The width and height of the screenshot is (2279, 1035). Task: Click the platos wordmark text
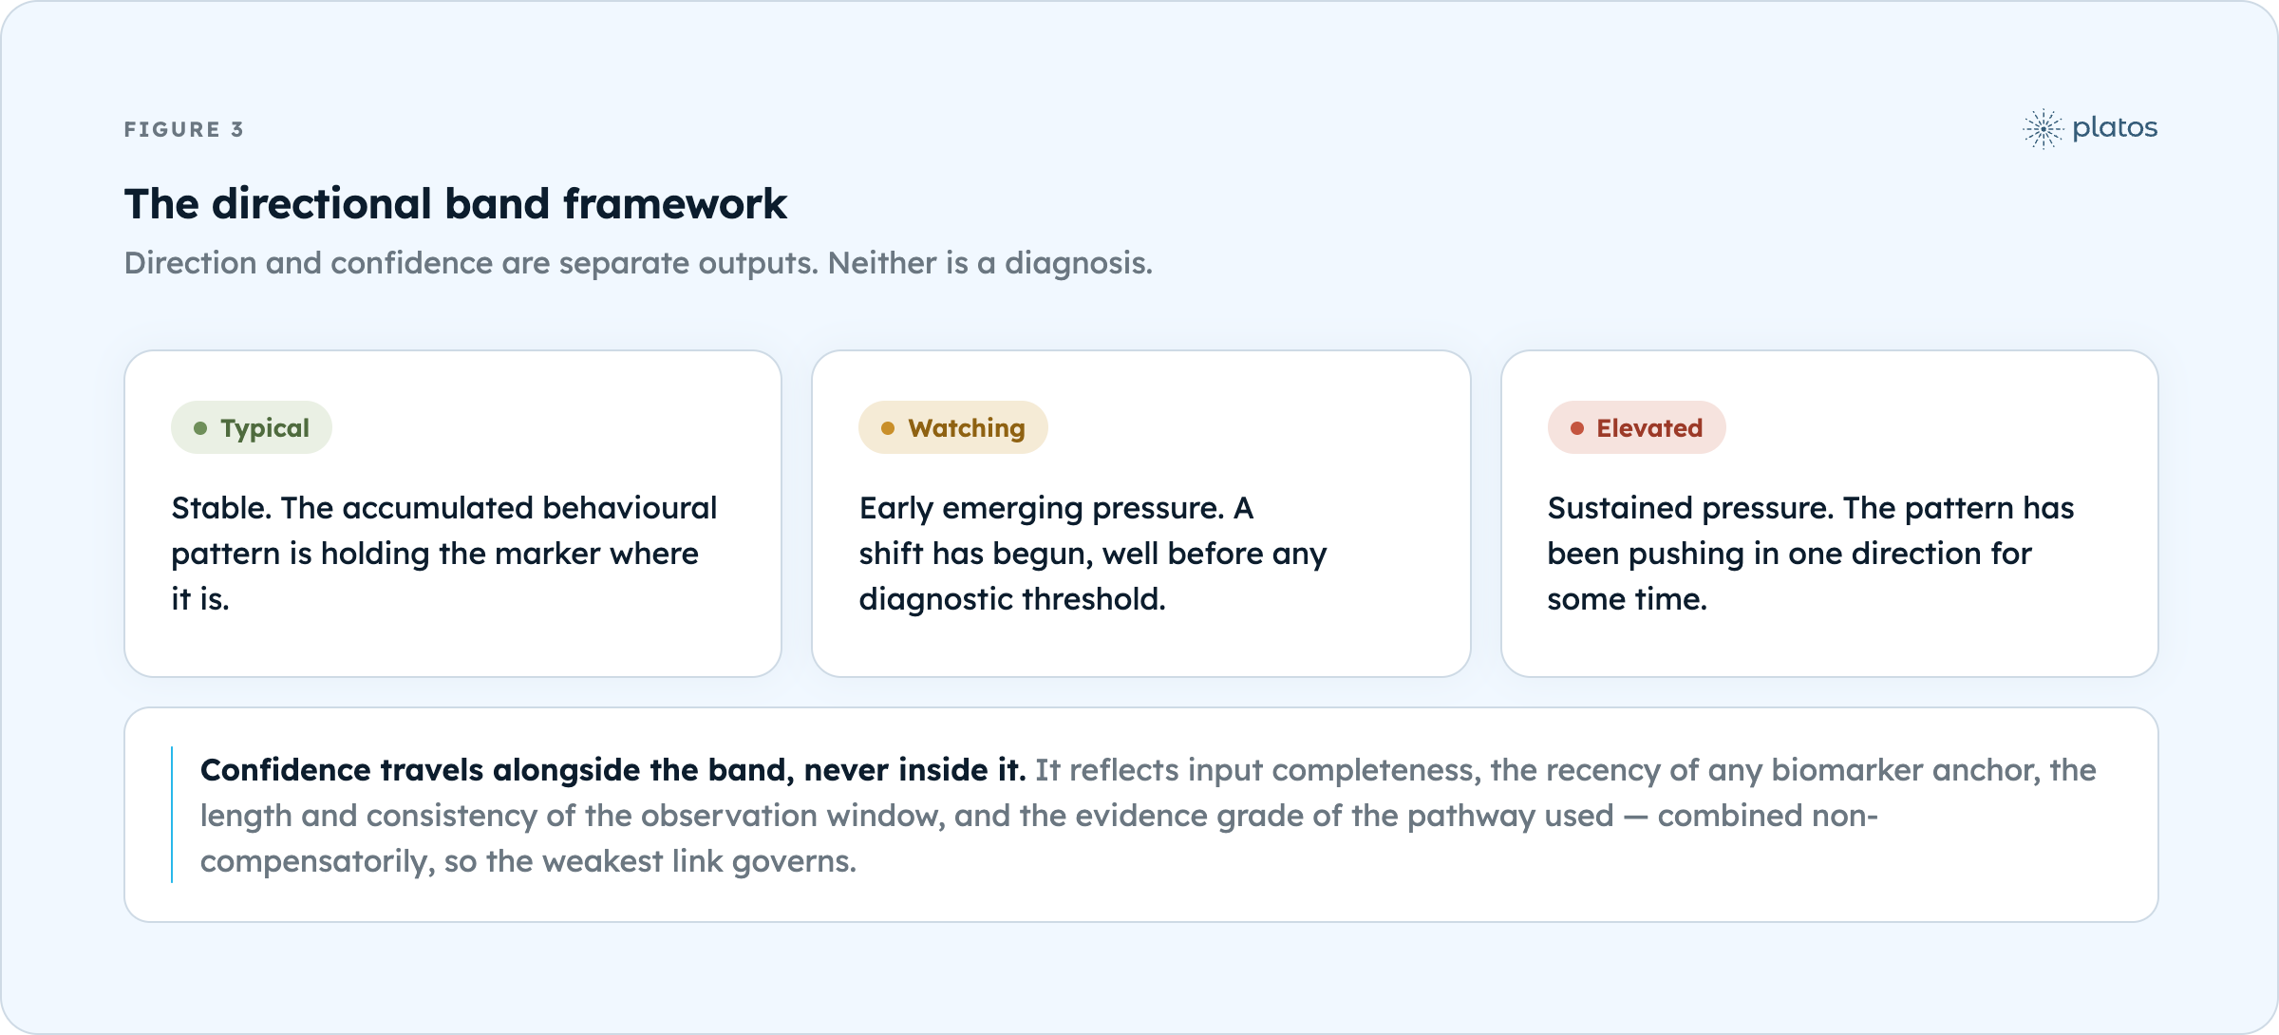tap(2115, 128)
